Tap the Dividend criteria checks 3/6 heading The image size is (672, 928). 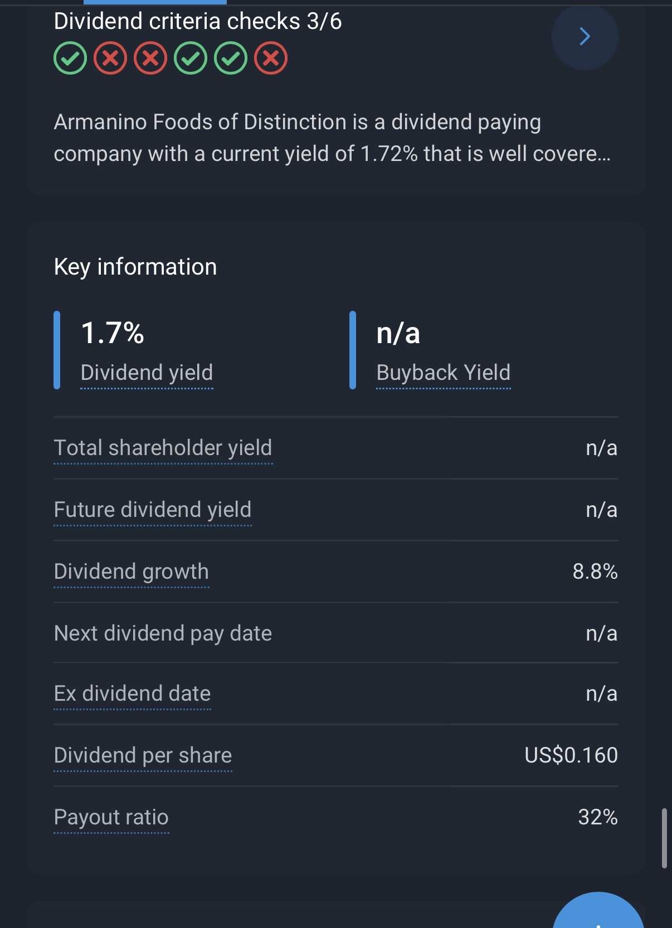198,22
